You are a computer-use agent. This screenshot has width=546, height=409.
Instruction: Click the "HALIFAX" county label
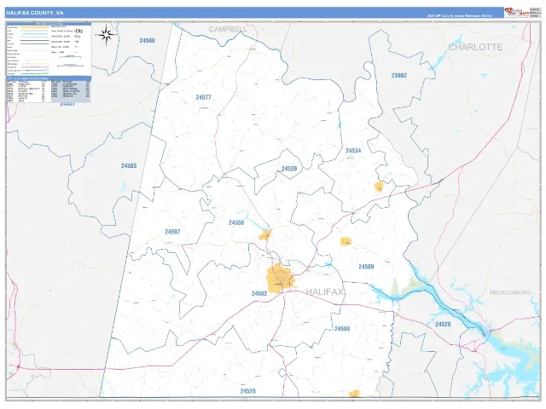[325, 291]
